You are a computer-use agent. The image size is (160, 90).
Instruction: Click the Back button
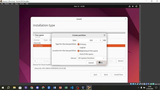point(106,74)
